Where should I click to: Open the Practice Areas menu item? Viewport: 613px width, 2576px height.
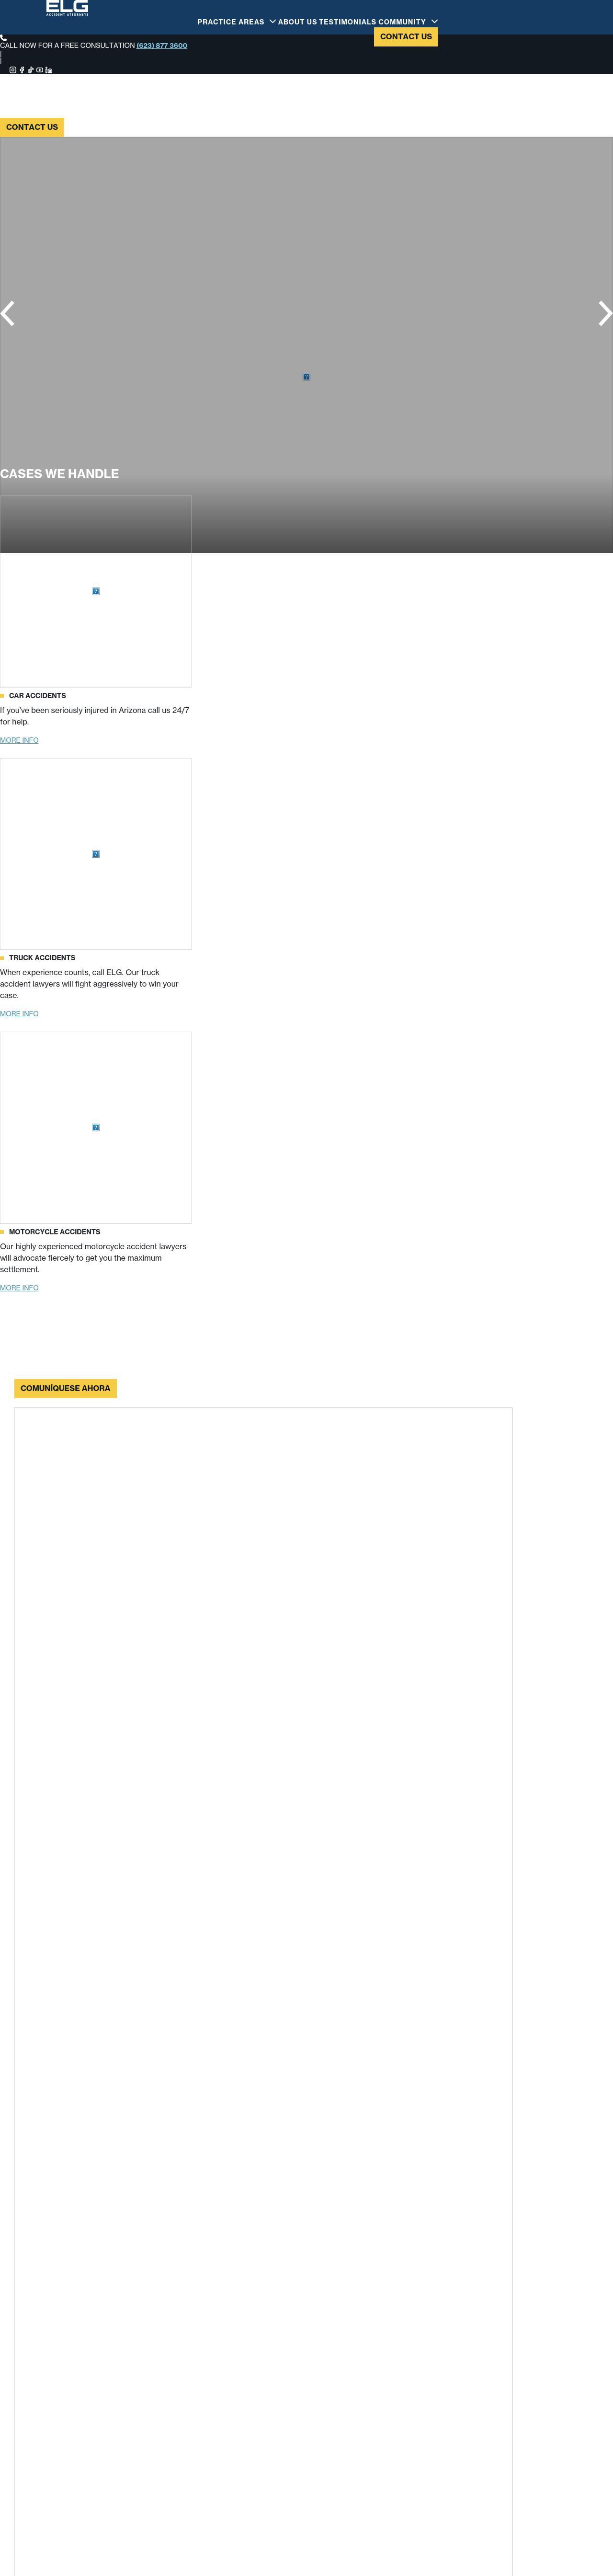coord(231,22)
